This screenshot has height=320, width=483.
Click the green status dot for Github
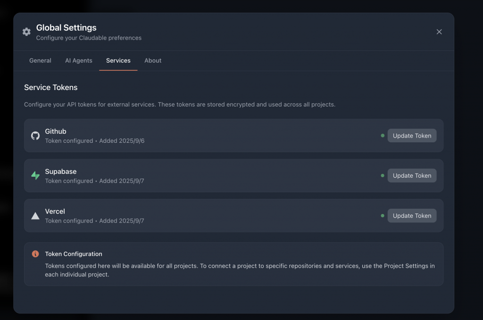(x=383, y=136)
